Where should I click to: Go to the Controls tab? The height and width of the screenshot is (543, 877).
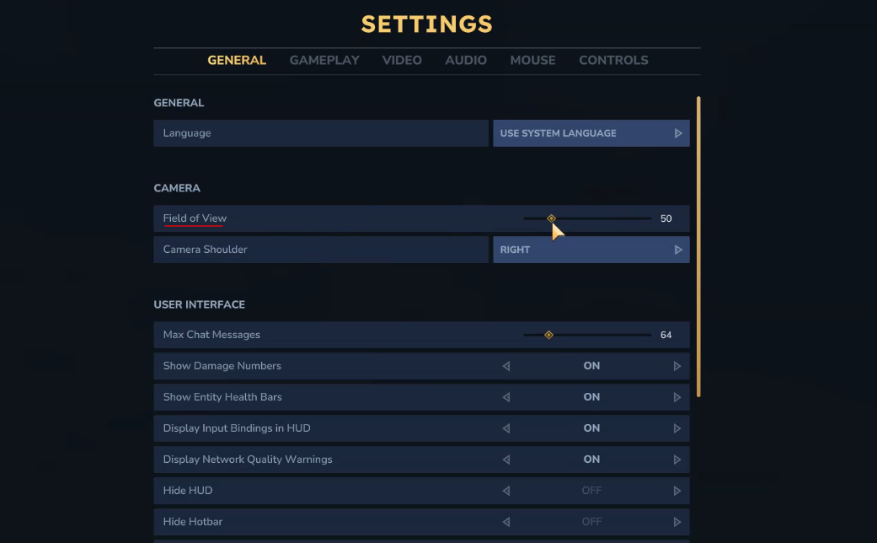[613, 61]
